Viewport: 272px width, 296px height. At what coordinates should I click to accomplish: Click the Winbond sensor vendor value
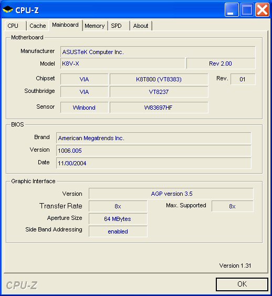pos(84,108)
